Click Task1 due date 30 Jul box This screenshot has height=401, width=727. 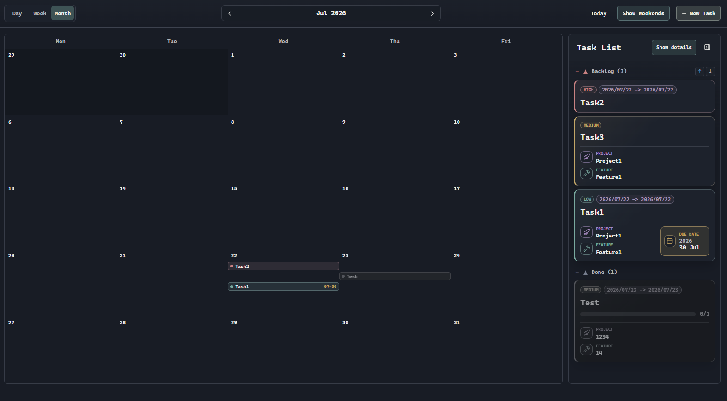pos(685,241)
